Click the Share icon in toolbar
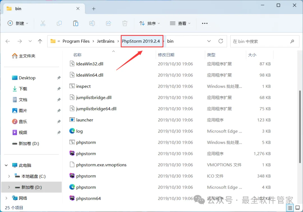The image size is (303, 212). pyautogui.click(x=108, y=23)
